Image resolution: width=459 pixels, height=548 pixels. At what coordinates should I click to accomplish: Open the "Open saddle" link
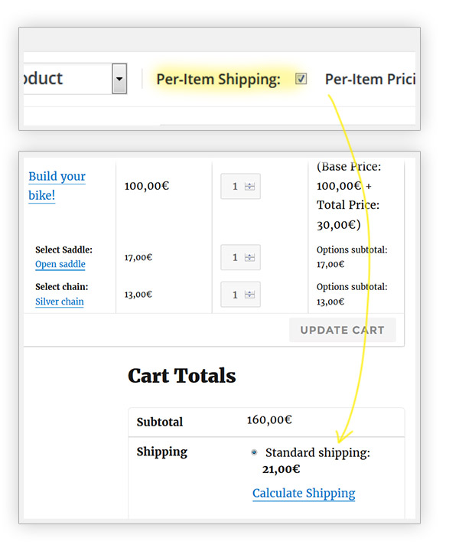click(60, 264)
